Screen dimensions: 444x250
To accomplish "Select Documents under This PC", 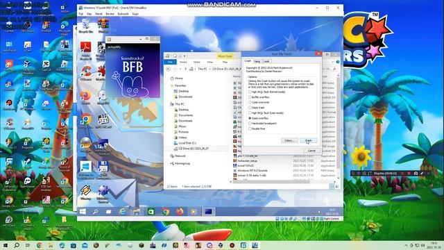I will click(x=183, y=115).
